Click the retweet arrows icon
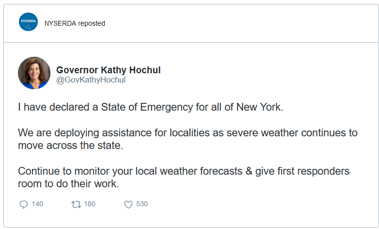This screenshot has height=229, width=379. pyautogui.click(x=75, y=205)
